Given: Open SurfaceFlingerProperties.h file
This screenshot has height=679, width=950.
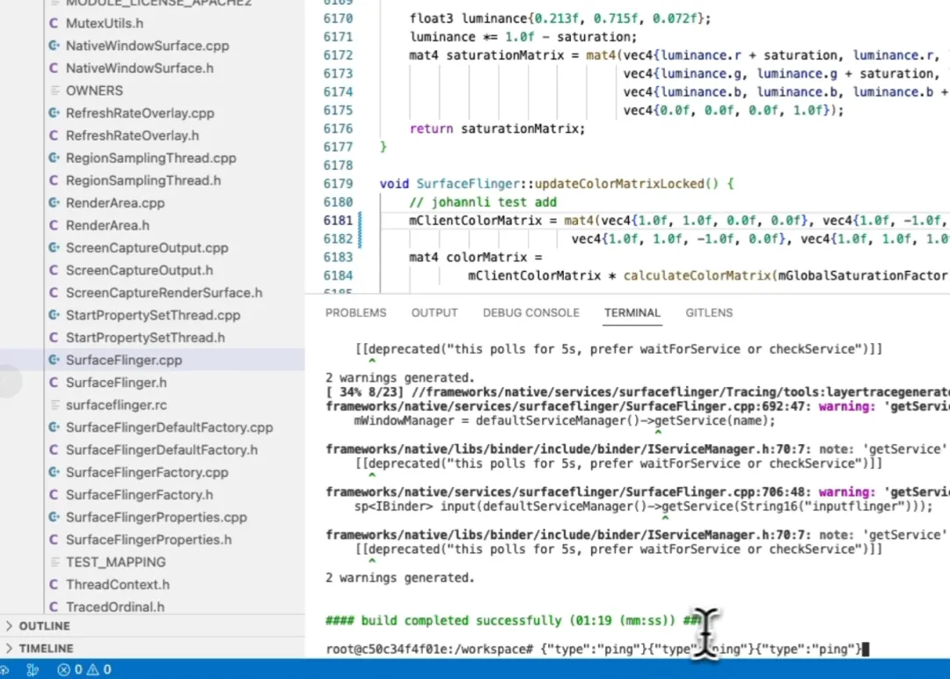Looking at the screenshot, I should pyautogui.click(x=149, y=539).
